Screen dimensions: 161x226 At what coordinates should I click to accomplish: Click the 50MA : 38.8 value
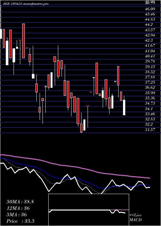tap(20, 202)
